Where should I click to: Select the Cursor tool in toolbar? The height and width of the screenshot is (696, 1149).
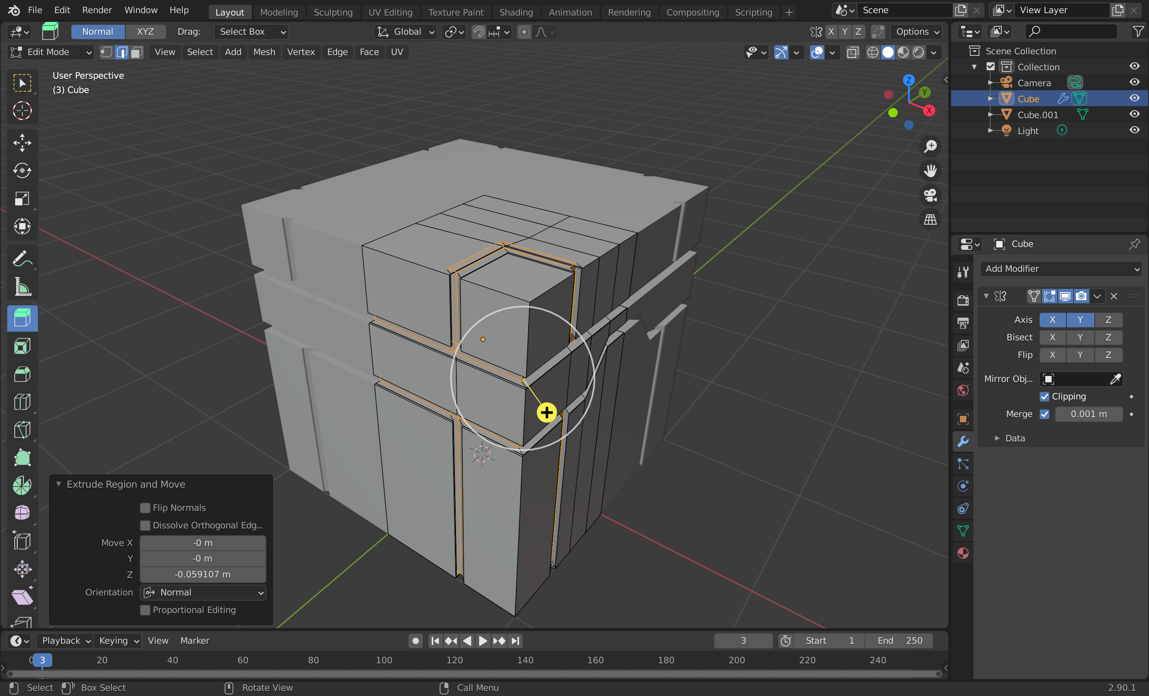point(22,111)
